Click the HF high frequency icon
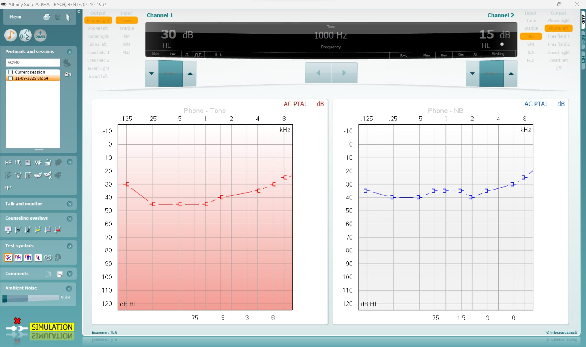586x347 pixels. [8, 163]
